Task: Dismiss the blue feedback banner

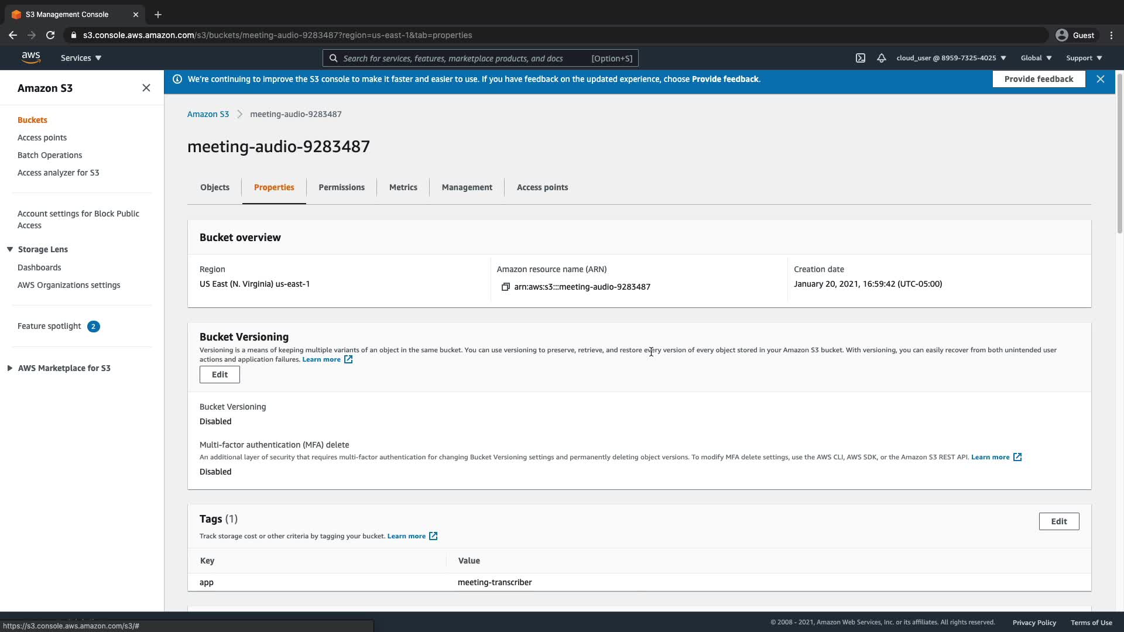Action: [x=1100, y=79]
